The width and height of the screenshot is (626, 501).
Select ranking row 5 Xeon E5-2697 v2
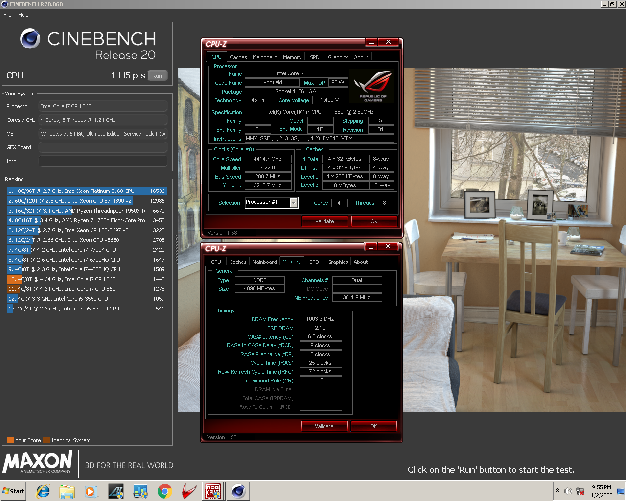tap(87, 230)
